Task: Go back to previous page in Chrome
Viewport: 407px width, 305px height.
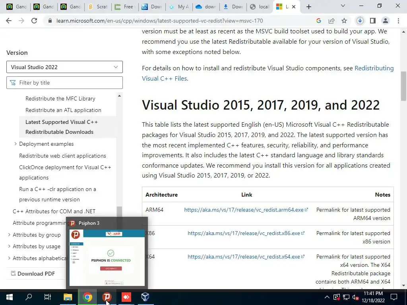Action: 9,21
